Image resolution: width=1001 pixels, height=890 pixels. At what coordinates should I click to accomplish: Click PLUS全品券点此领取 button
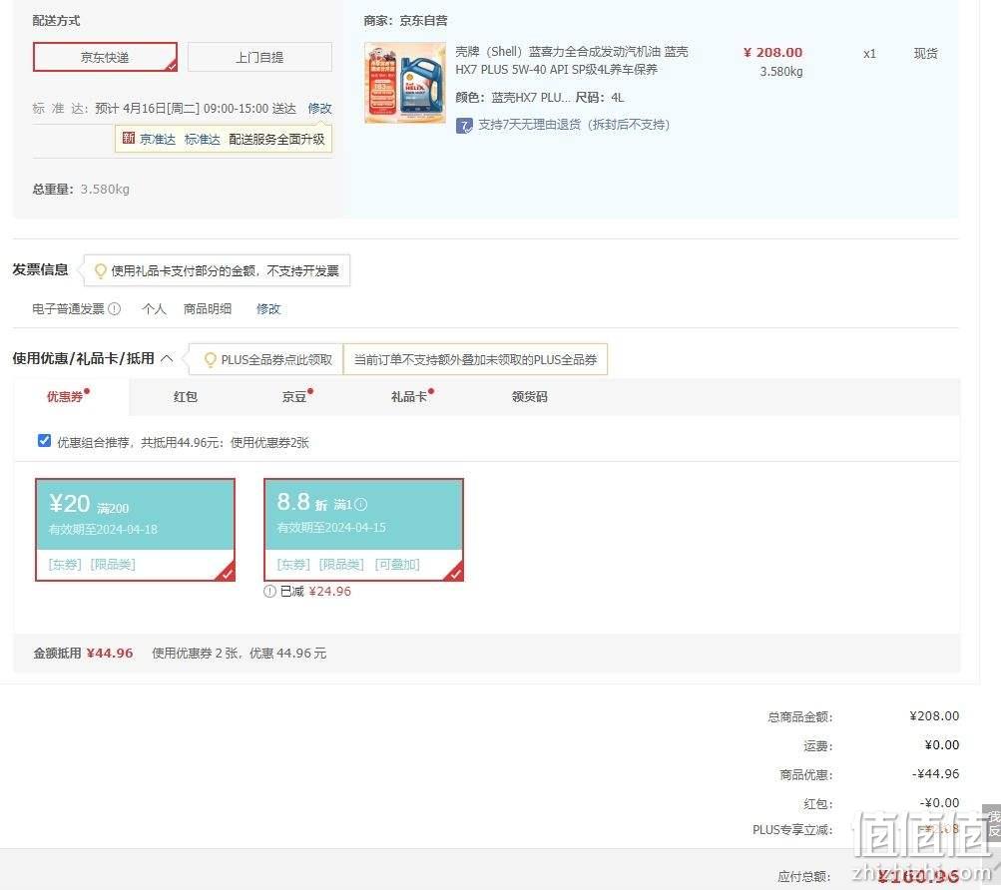point(276,359)
